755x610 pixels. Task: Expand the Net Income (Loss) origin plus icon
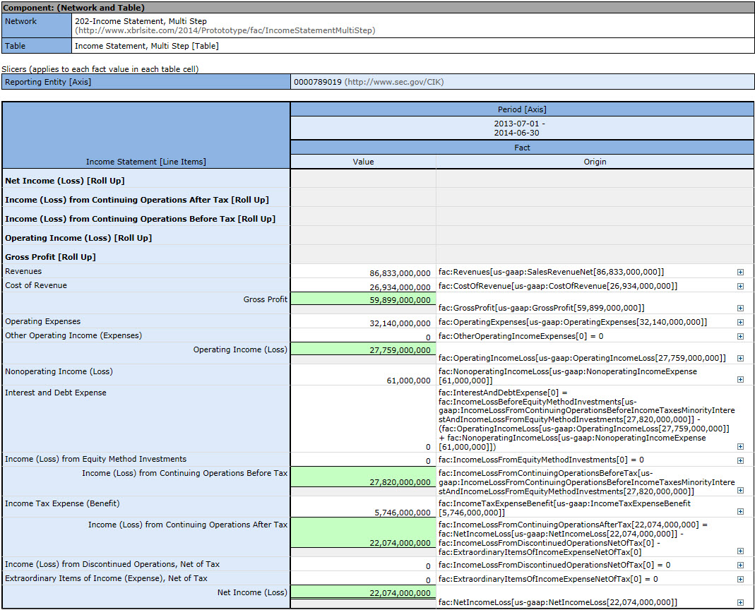pyautogui.click(x=740, y=602)
